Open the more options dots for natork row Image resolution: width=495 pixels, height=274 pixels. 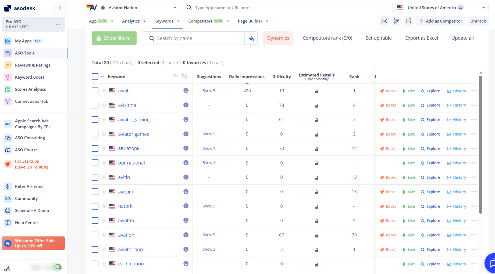474,206
